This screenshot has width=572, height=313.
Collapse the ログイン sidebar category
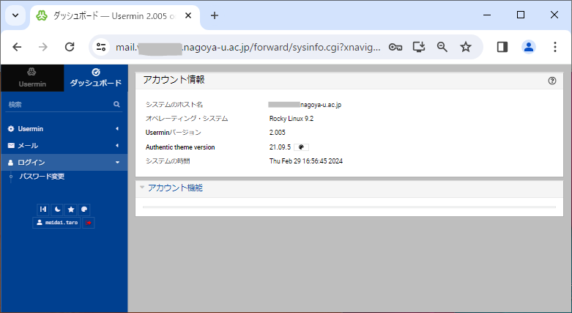click(64, 162)
